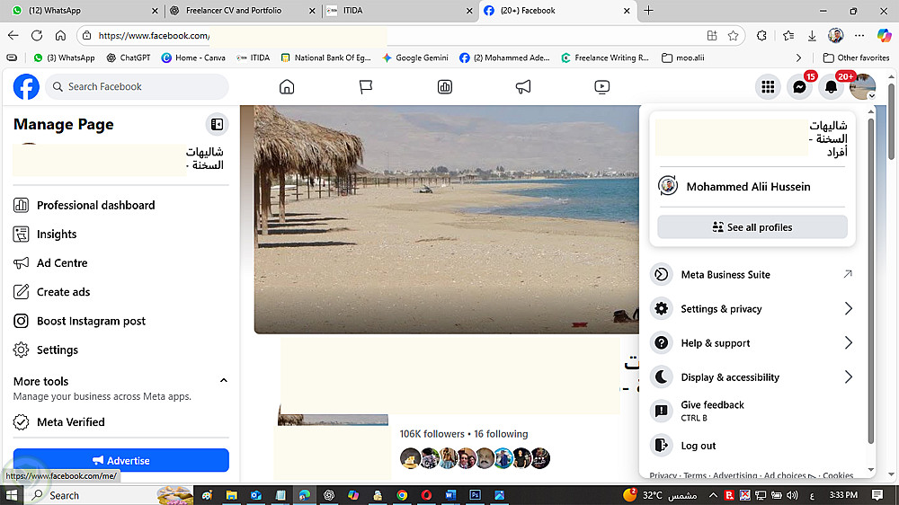Show hidden system tray icons
Screen dimensions: 899x505
(713, 495)
